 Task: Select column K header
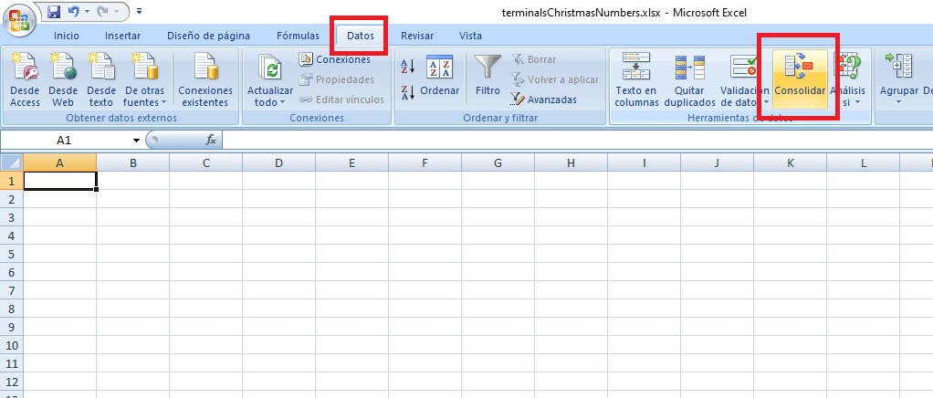pyautogui.click(x=790, y=162)
